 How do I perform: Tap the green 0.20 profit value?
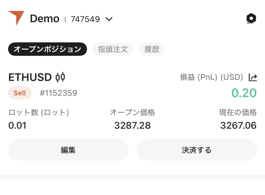click(244, 93)
